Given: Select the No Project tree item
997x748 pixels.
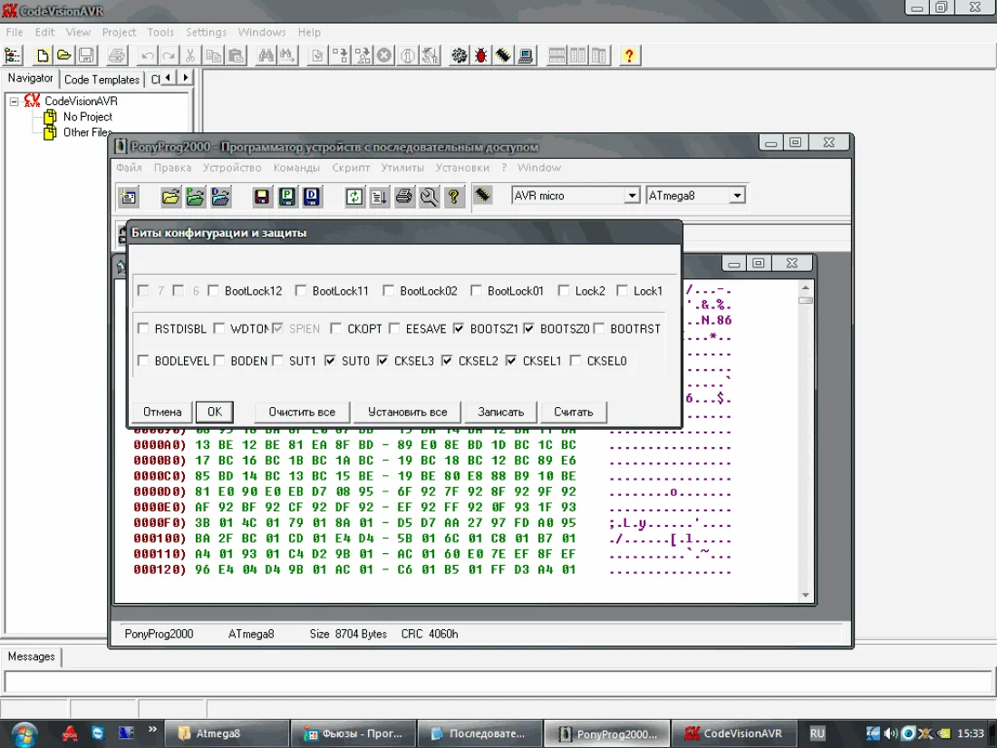Looking at the screenshot, I should point(88,117).
